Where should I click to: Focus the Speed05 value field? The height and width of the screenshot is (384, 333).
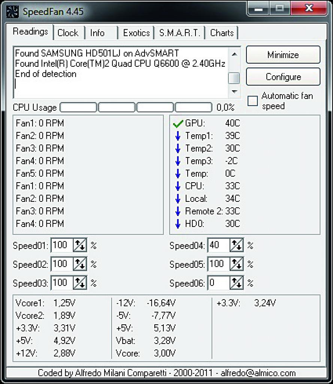pyautogui.click(x=219, y=264)
